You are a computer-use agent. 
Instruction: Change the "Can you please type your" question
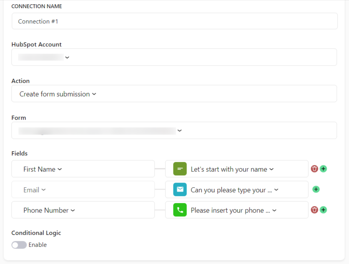pyautogui.click(x=237, y=189)
